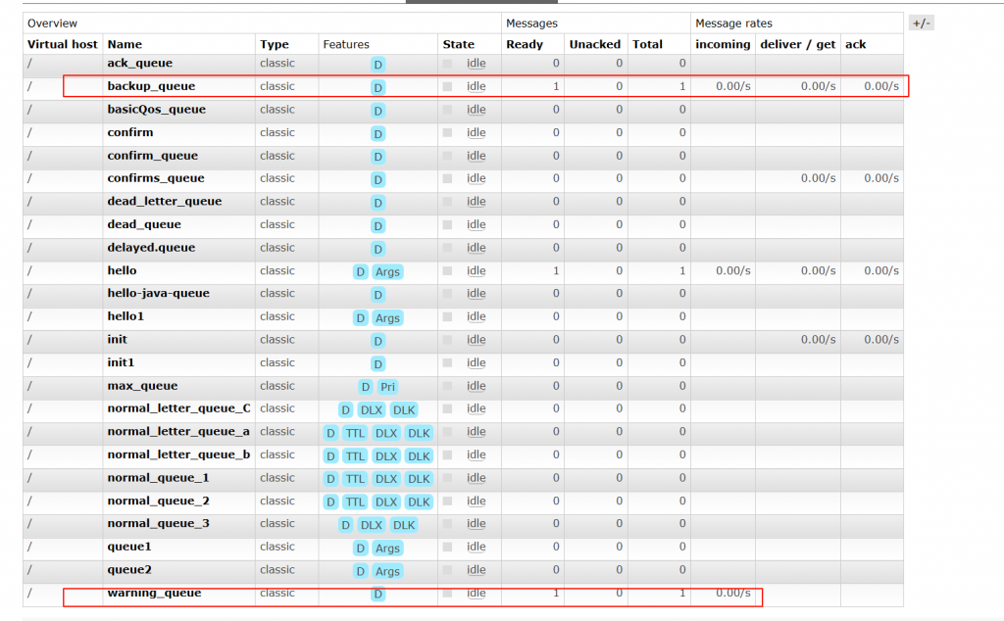This screenshot has height=621, width=1004.
Task: Open the ack_queue queue link
Action: click(x=139, y=64)
